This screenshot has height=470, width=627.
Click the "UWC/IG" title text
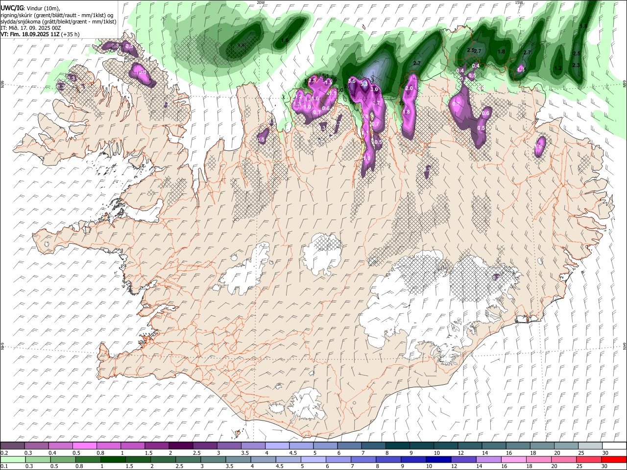tap(12, 7)
